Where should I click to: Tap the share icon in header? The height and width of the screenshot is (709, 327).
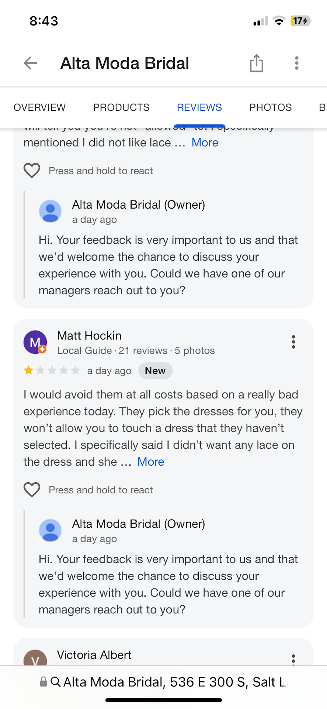click(256, 63)
